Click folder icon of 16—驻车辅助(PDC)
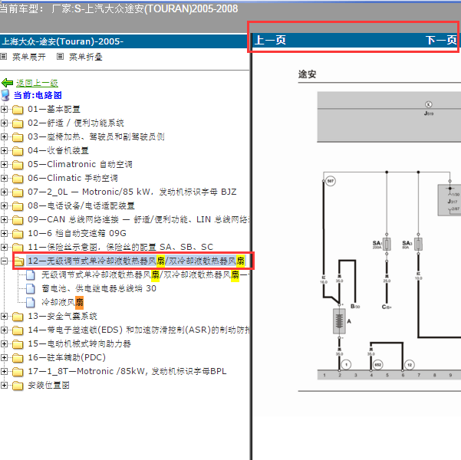461x460 pixels. pyautogui.click(x=18, y=358)
